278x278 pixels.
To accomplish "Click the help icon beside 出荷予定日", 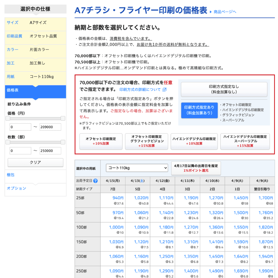I will (x=96, y=181).
